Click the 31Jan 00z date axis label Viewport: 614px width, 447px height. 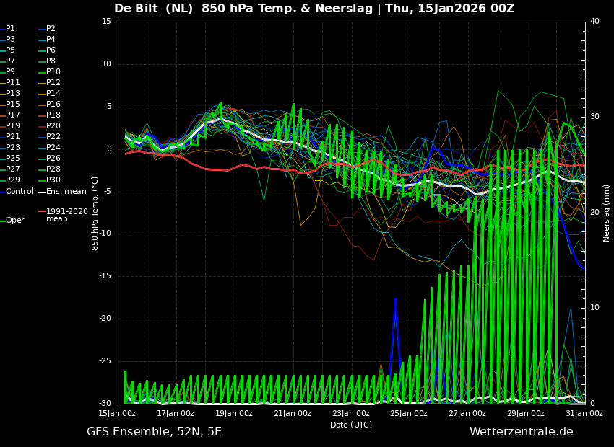tap(584, 413)
